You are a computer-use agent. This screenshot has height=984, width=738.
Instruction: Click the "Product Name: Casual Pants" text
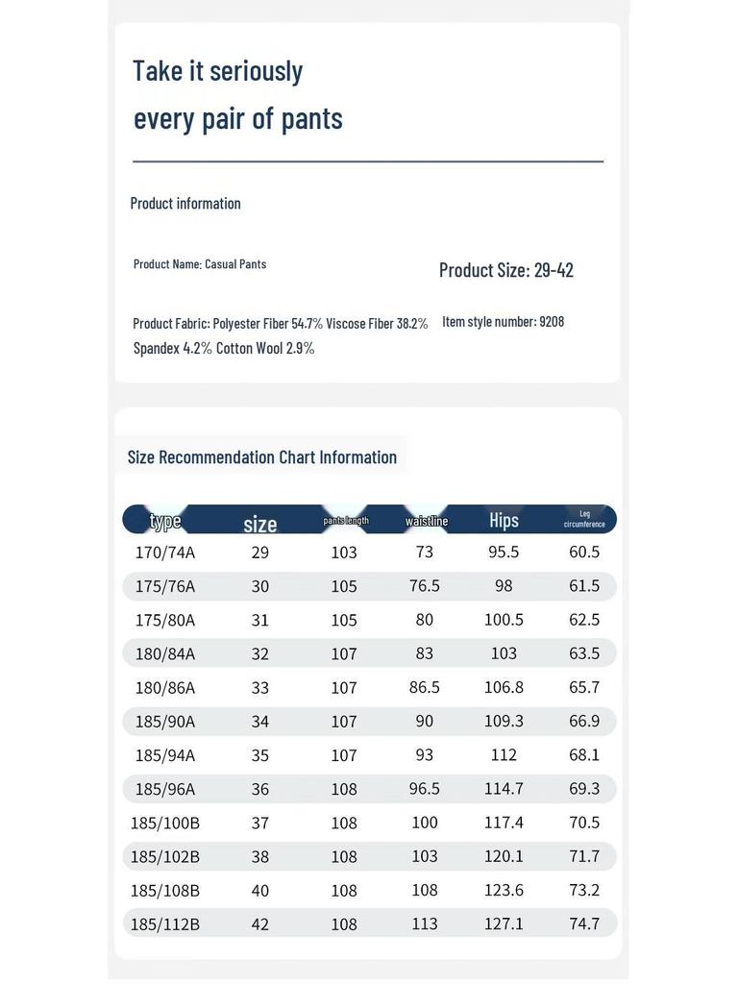200,264
